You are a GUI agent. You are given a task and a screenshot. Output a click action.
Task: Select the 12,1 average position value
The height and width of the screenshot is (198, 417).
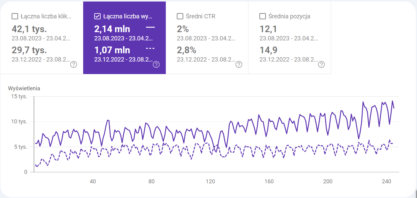pyautogui.click(x=268, y=29)
